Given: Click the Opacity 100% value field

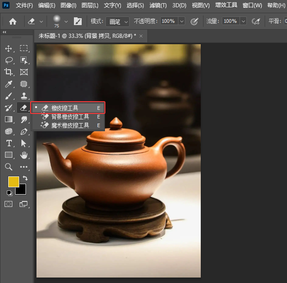Looking at the screenshot, I should pos(169,21).
